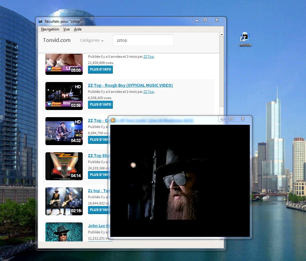Click the scrollbar up arrow in results window
Viewport: 306px width, 261px height.
(222, 34)
